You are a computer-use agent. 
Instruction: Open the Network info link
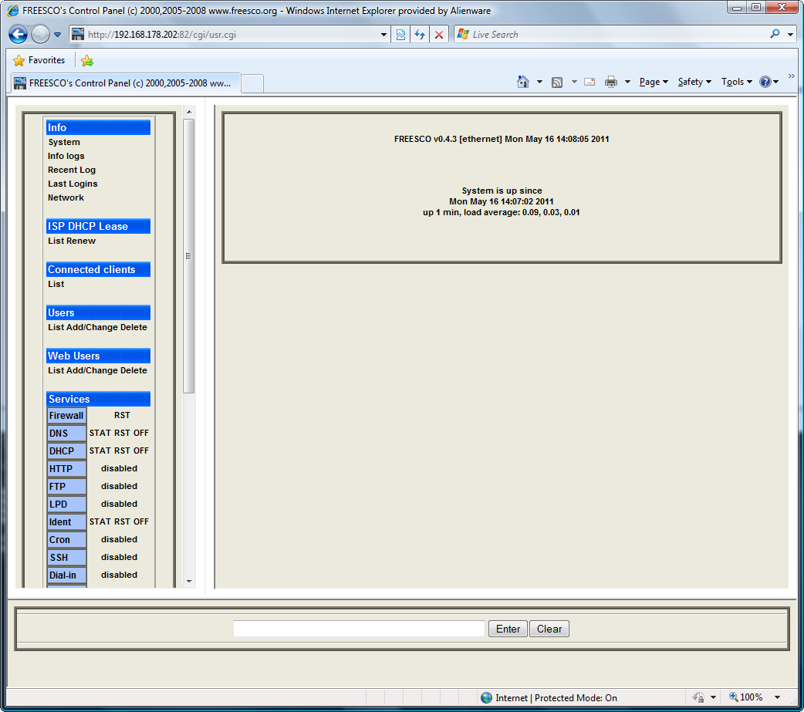66,197
